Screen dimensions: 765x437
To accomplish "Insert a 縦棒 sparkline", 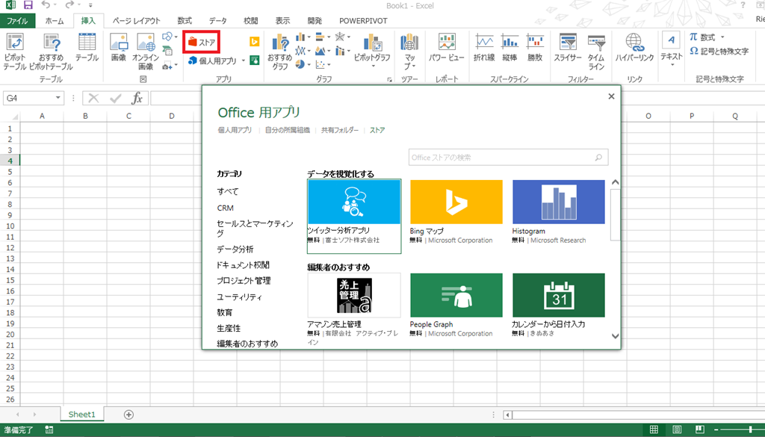I will click(x=510, y=47).
